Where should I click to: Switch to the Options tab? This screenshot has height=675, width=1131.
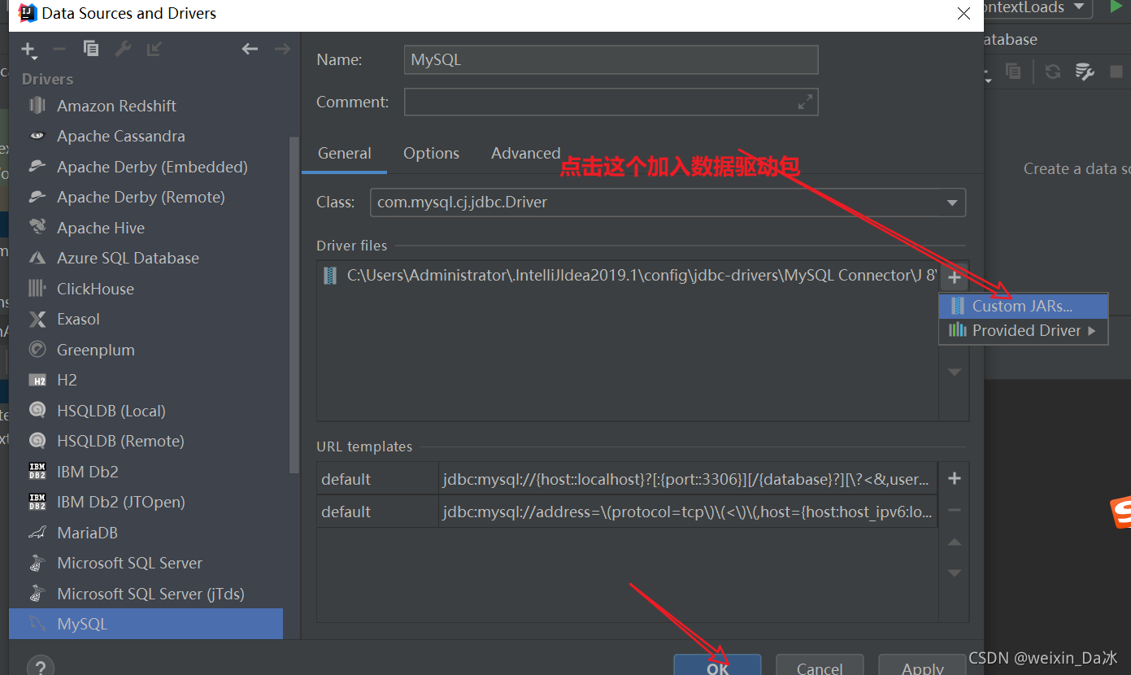(x=431, y=153)
